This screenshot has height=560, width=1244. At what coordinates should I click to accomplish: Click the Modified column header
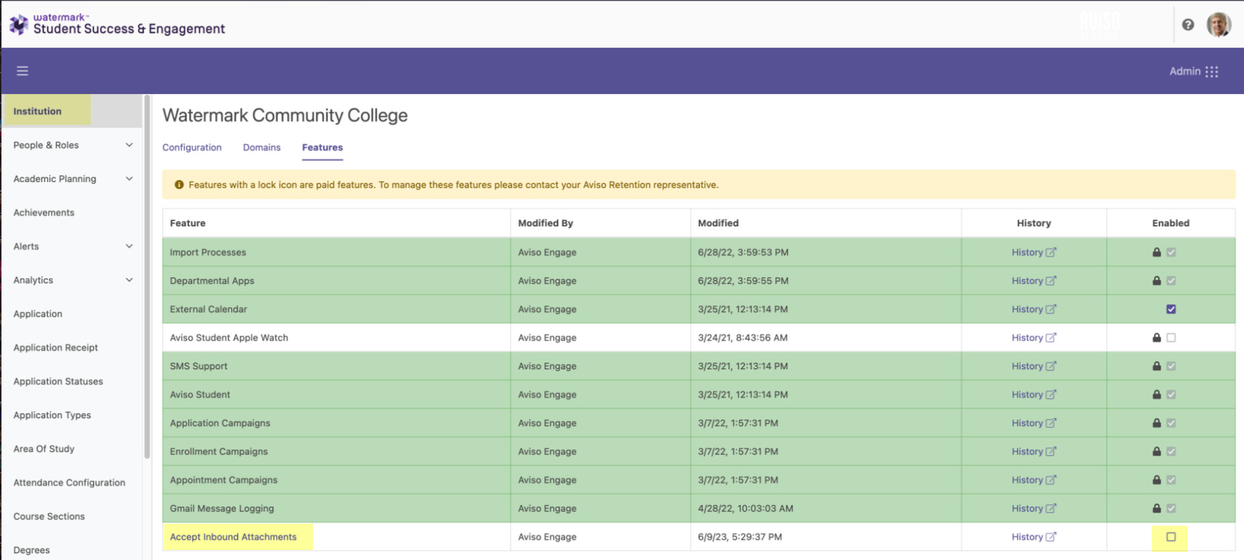pos(718,223)
